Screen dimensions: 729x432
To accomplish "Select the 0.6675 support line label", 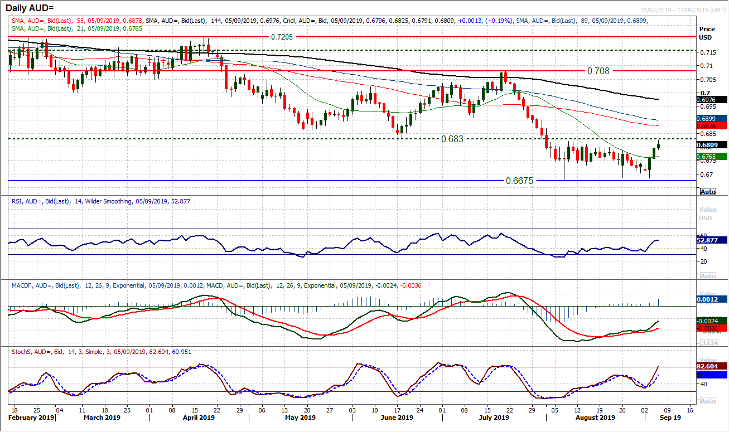I will [520, 181].
